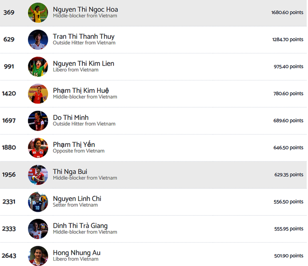
Task: Click Nguyen Thi Ngoc Hoa's profile photo
Action: pyautogui.click(x=38, y=13)
